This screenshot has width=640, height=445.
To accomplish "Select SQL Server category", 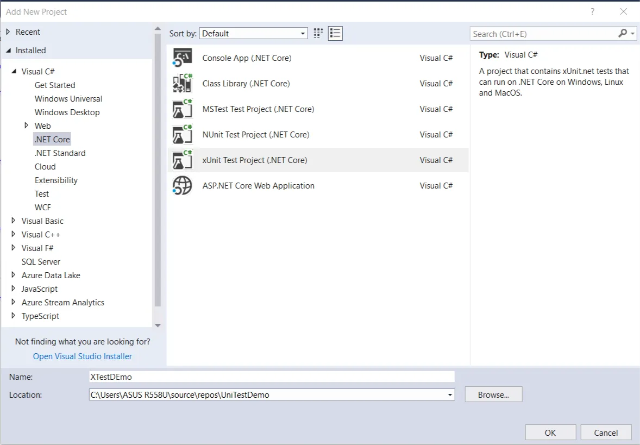I will 41,262.
